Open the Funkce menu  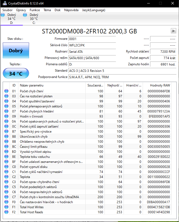pyautogui.click(x=35, y=10)
